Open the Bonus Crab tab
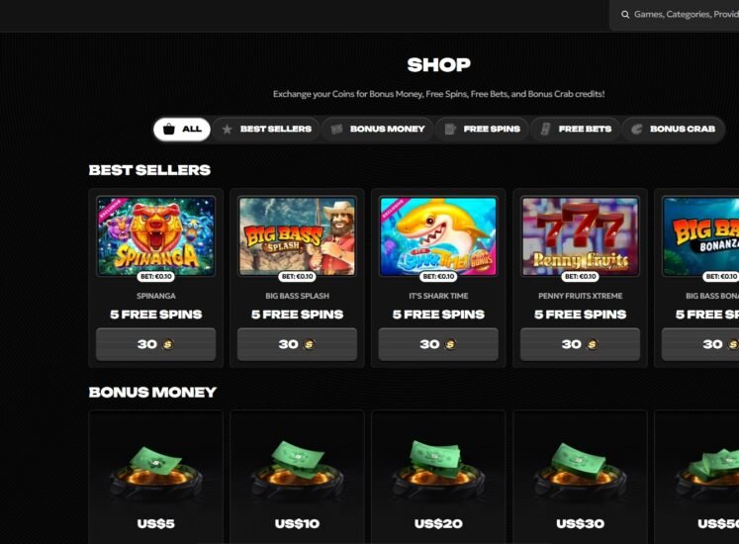This screenshot has height=544, width=739. click(x=673, y=130)
